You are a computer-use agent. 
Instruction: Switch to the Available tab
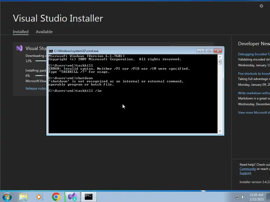tap(44, 32)
